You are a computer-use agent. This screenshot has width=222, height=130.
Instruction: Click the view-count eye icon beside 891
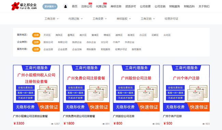click(103, 124)
